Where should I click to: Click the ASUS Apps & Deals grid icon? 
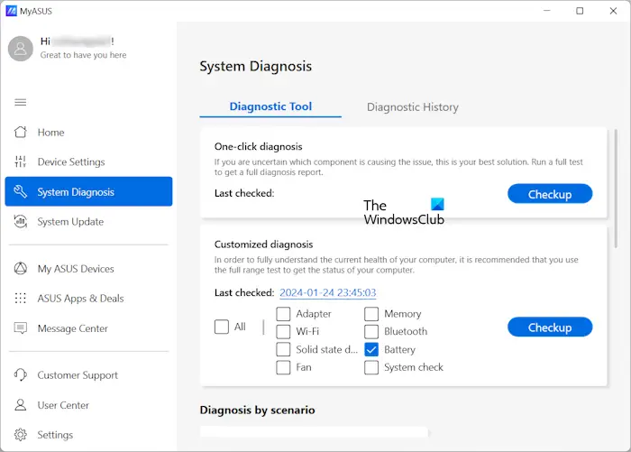[21, 298]
